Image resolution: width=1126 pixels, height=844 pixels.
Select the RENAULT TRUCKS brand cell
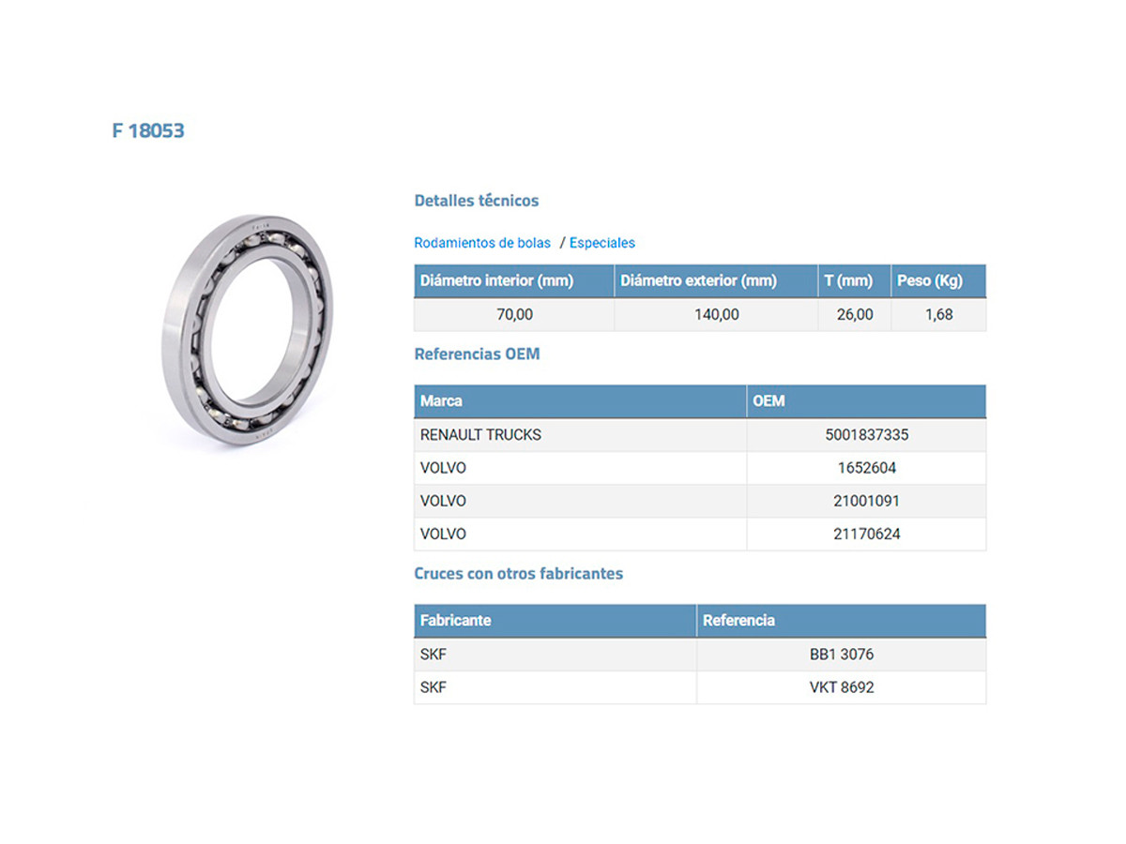(480, 435)
